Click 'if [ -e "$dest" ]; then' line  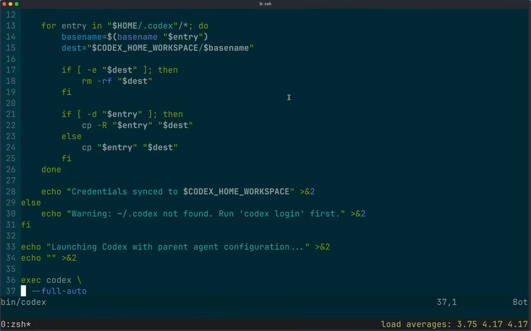pos(120,70)
